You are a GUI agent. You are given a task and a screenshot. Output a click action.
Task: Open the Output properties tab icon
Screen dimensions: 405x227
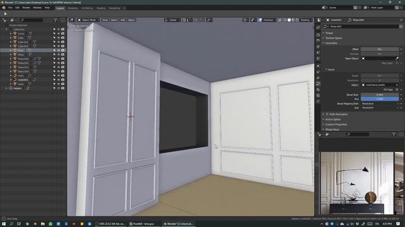318,40
